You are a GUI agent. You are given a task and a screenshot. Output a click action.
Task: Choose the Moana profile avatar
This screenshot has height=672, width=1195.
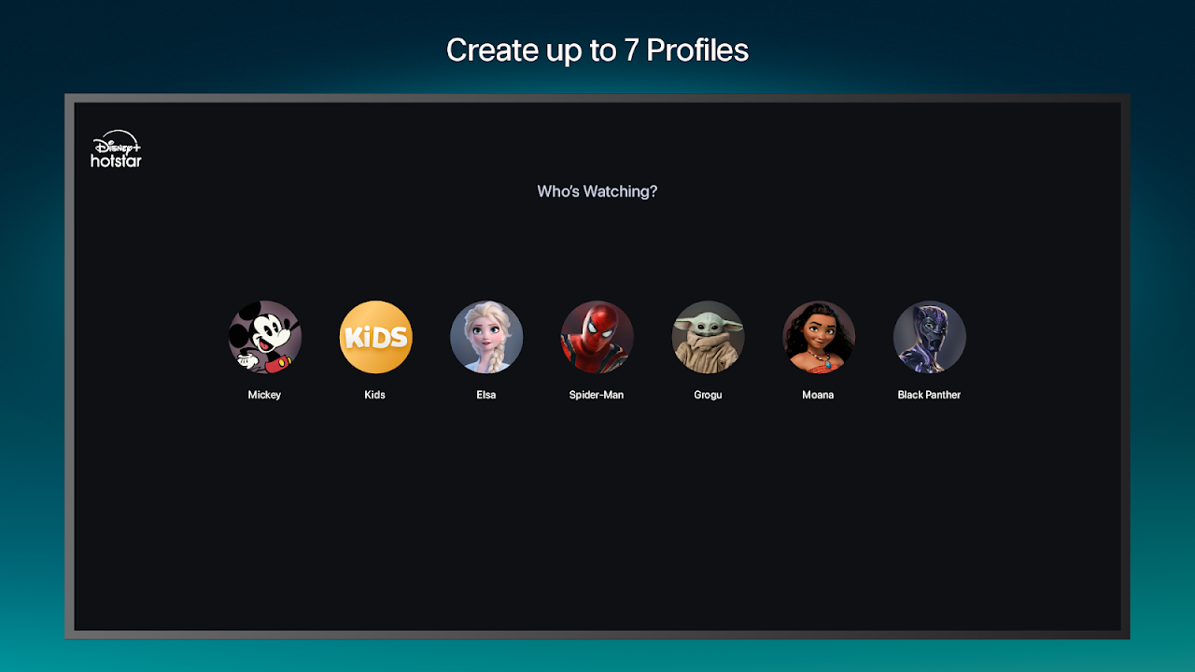point(819,337)
